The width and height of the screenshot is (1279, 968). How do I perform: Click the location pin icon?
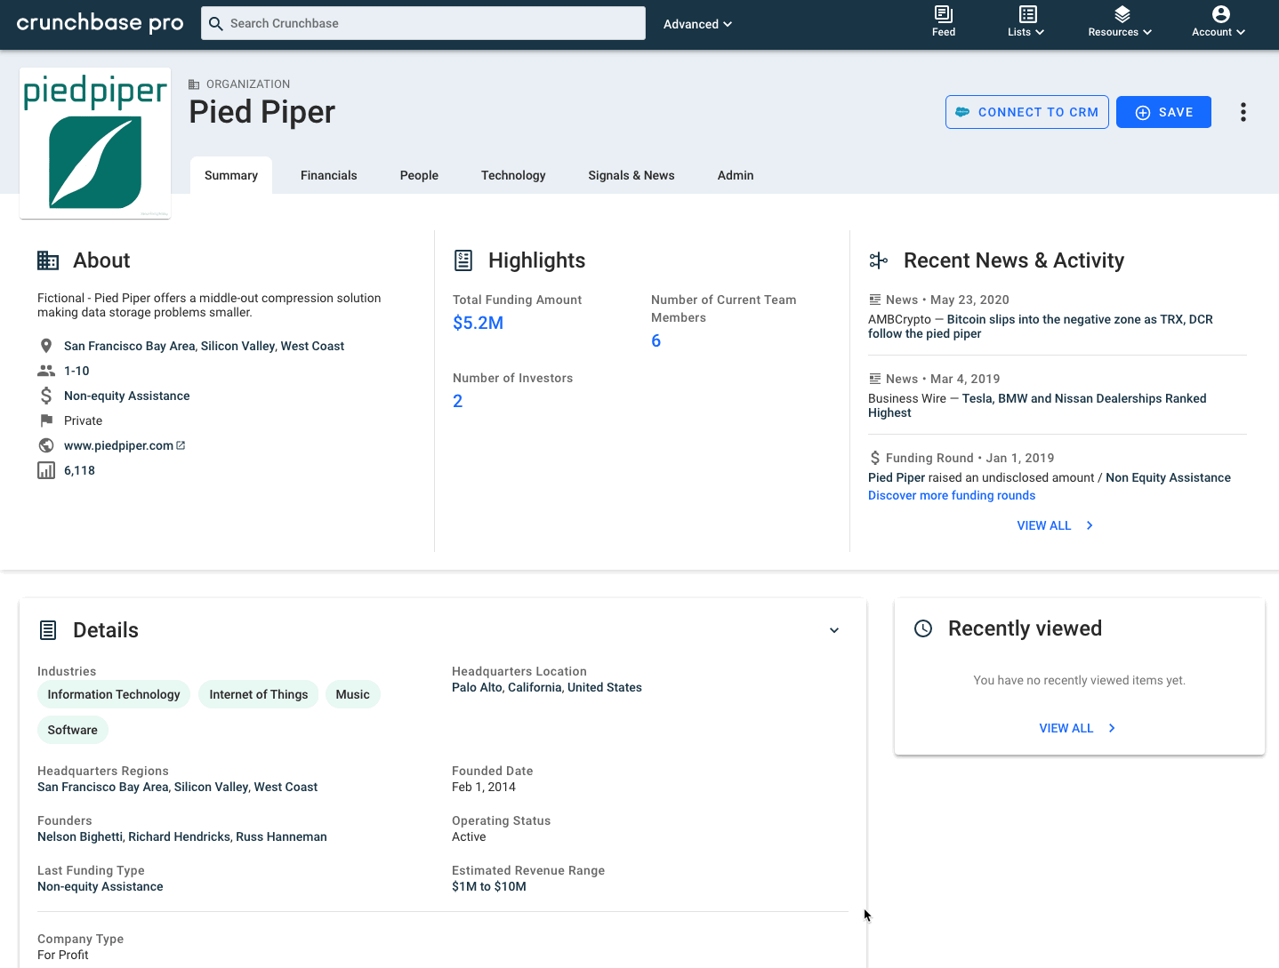pos(46,346)
